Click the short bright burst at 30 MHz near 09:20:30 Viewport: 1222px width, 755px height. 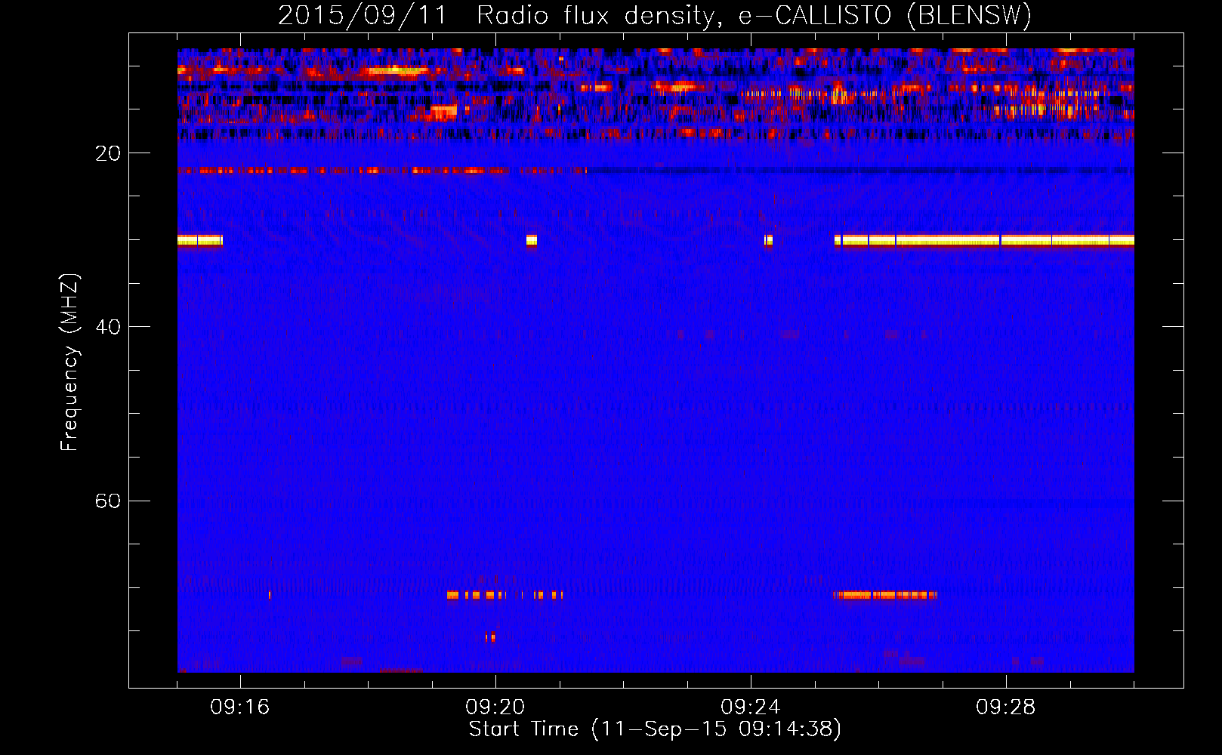tap(532, 240)
